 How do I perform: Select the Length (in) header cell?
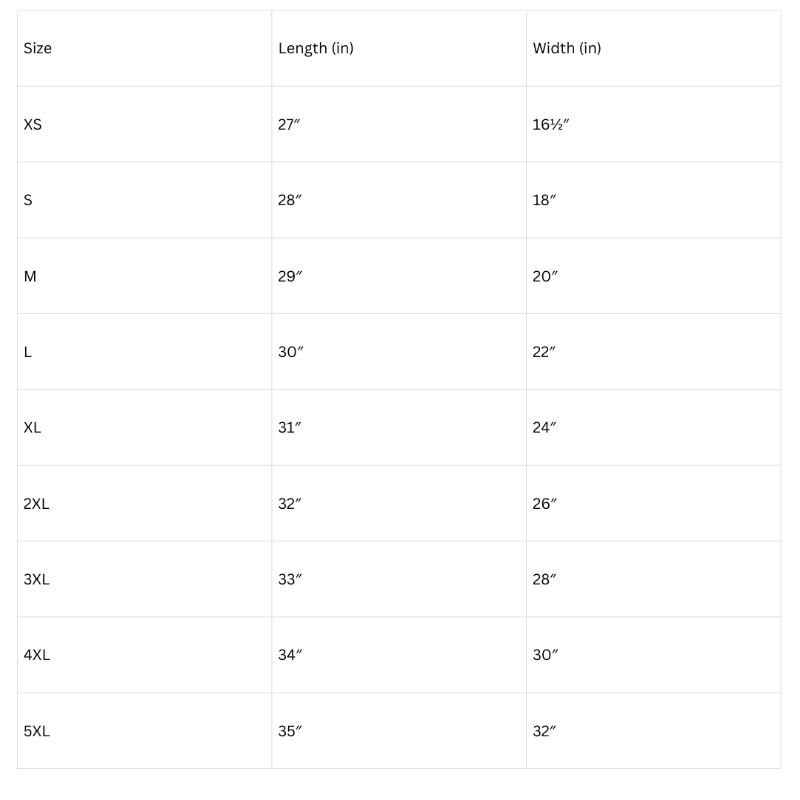coord(316,48)
